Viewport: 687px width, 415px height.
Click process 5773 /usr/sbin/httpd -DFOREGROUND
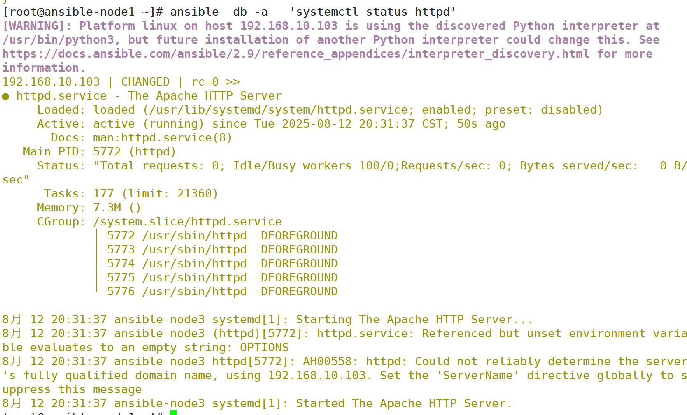(222, 250)
